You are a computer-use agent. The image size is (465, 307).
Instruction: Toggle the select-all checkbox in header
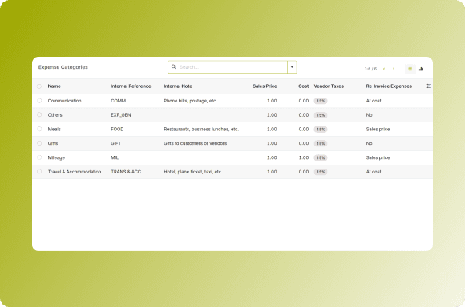(39, 86)
